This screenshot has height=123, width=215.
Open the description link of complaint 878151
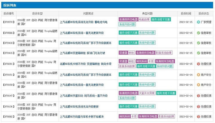tap(86, 75)
